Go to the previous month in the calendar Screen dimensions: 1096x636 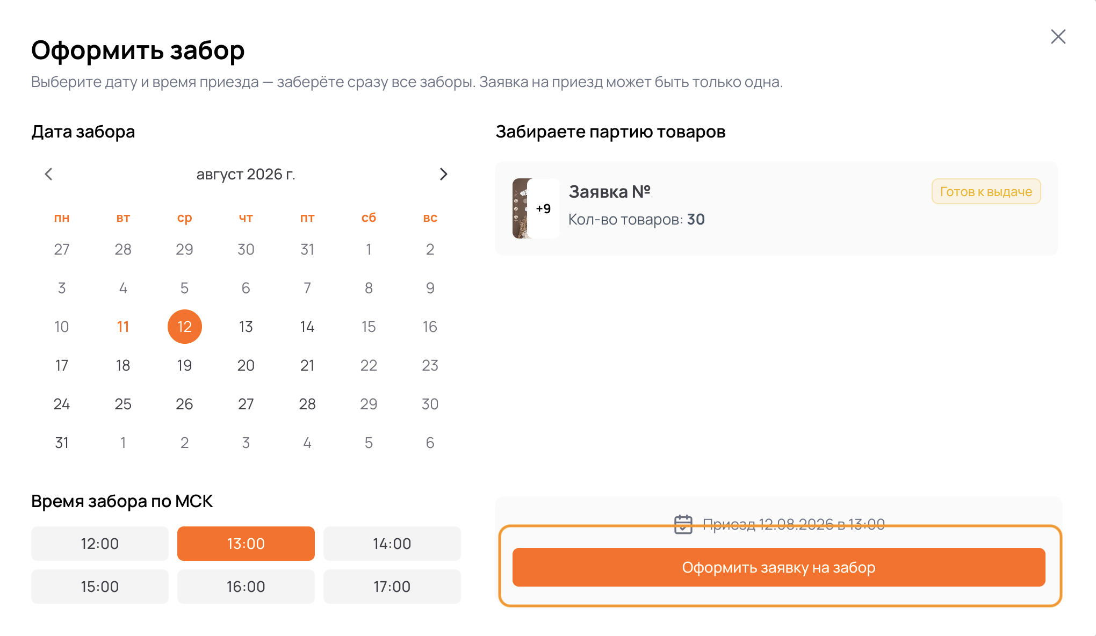(x=48, y=174)
